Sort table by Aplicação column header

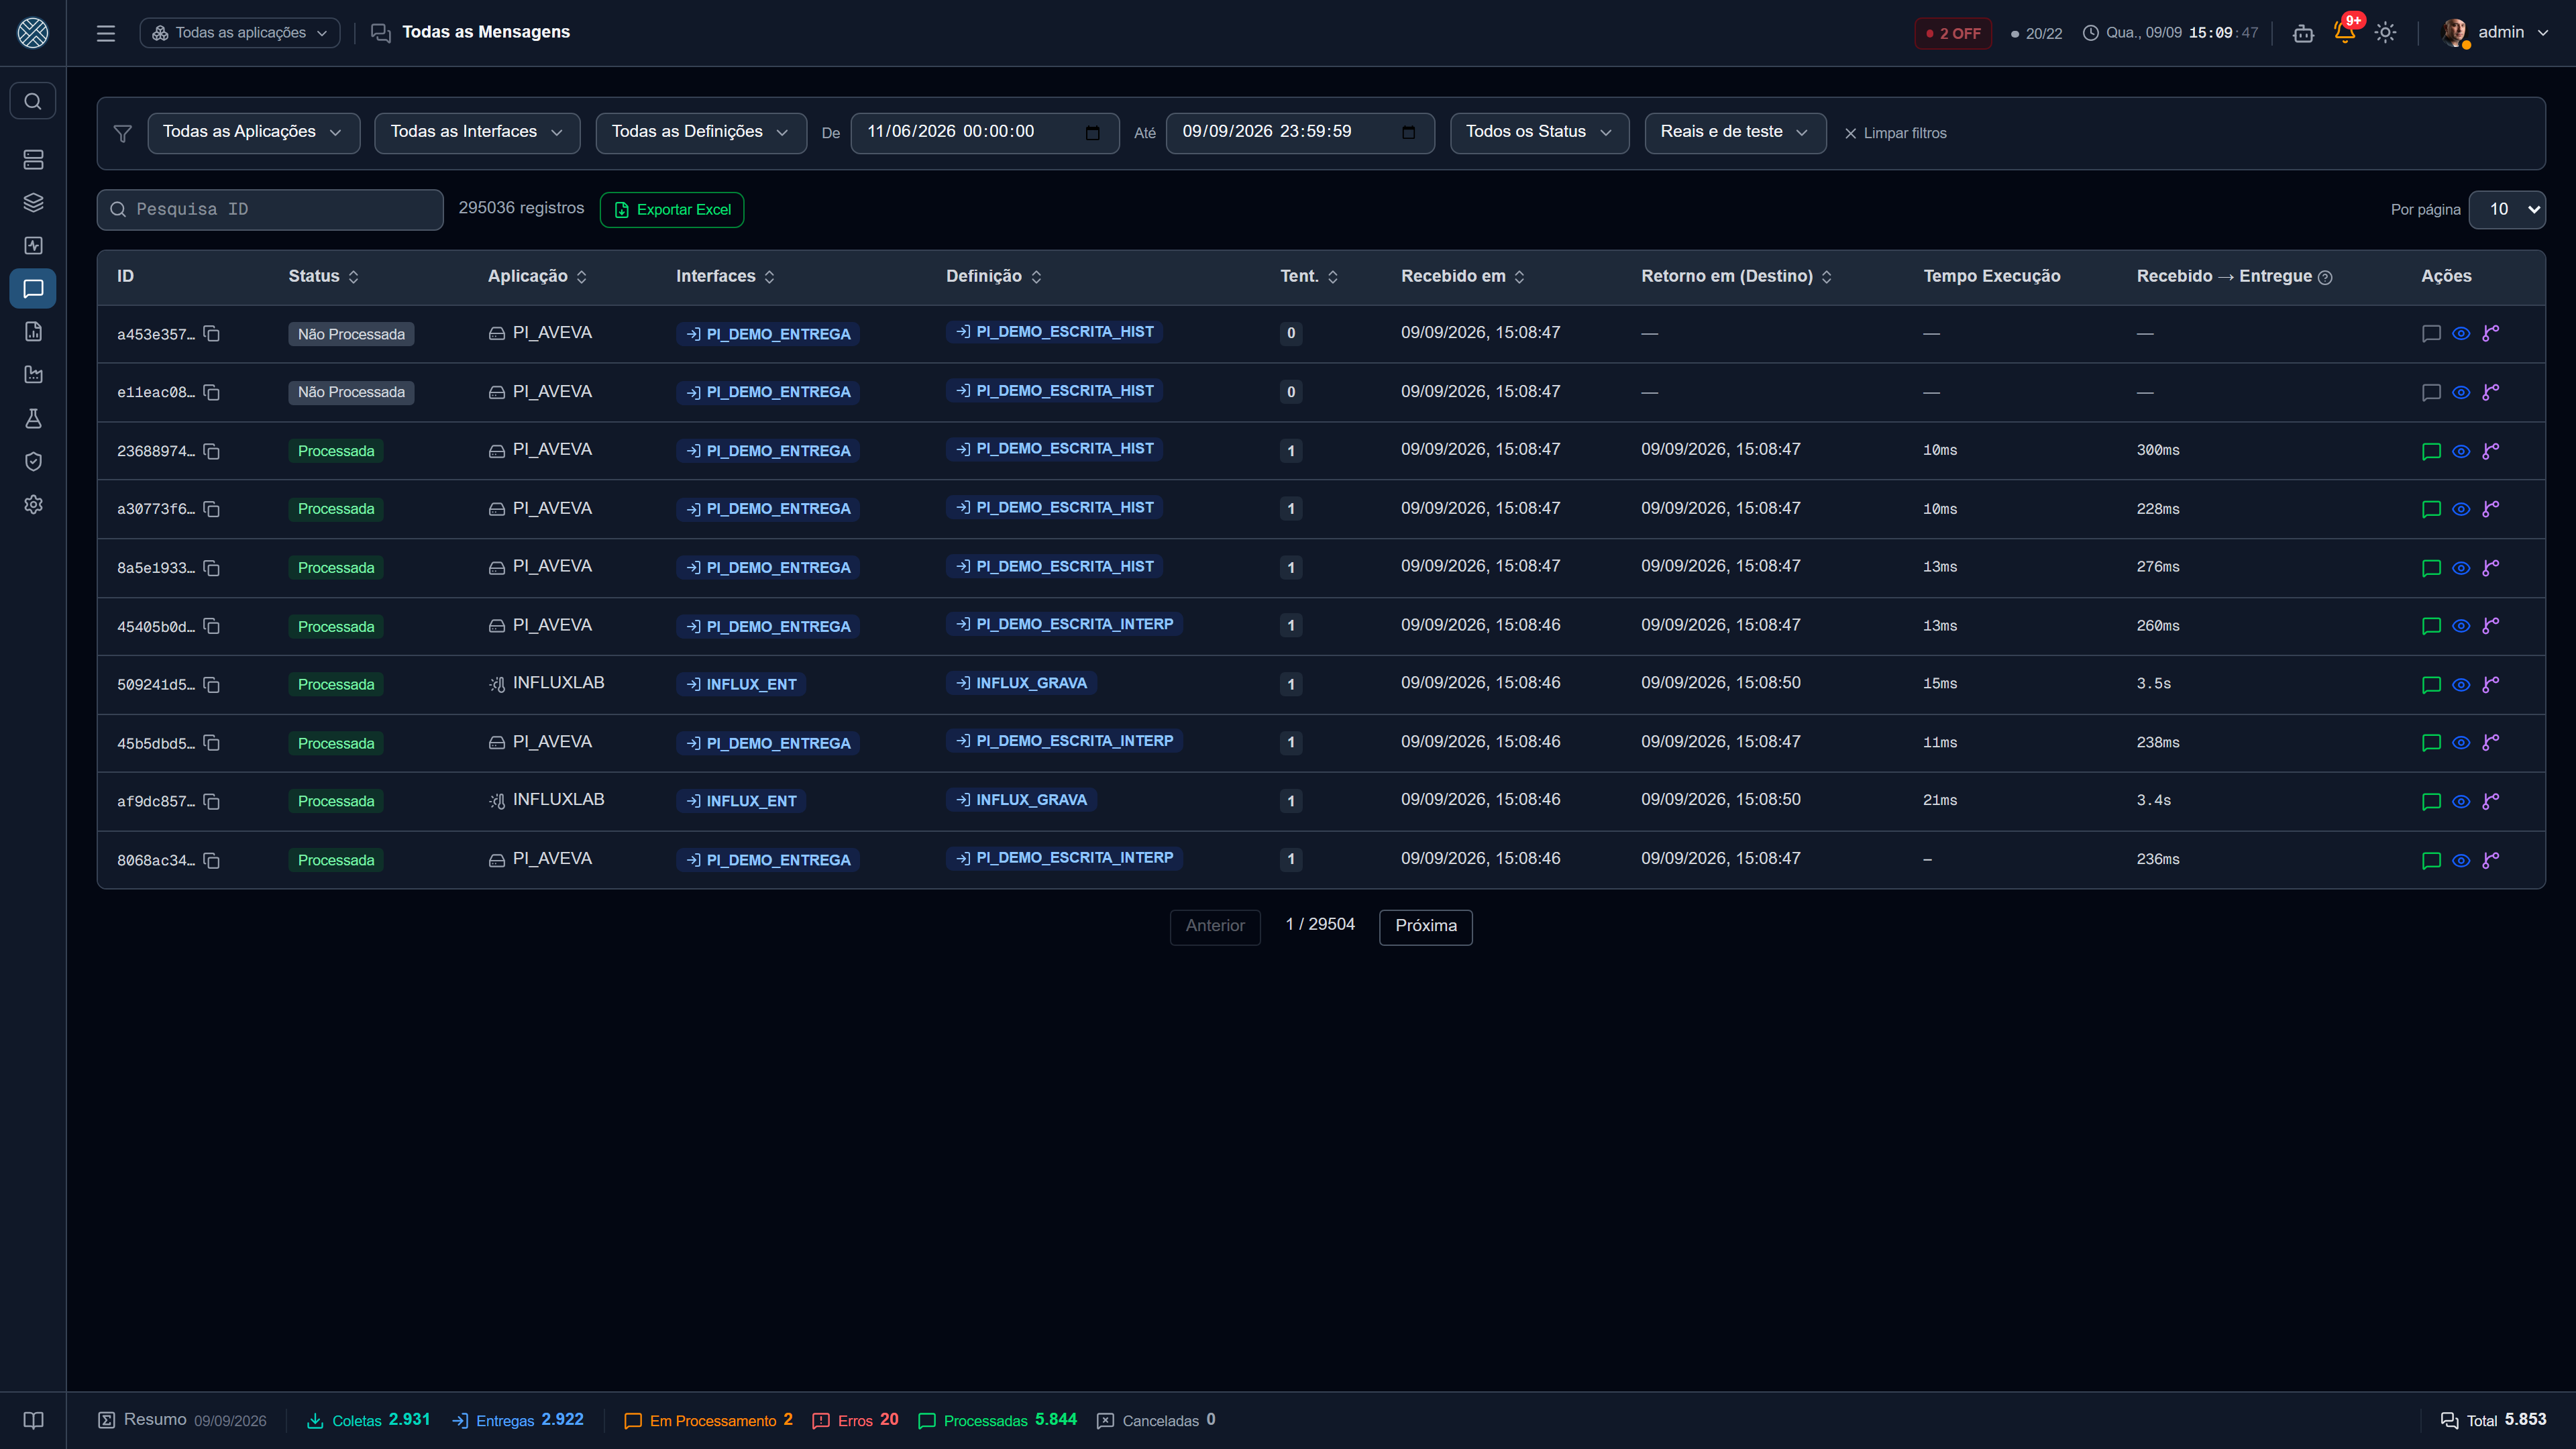537,276
